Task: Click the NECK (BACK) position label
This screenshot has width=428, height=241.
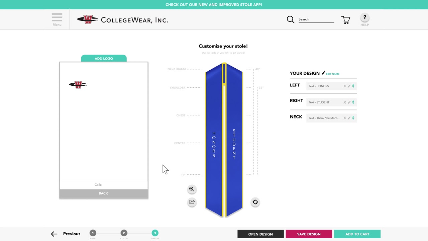Action: 177,69
